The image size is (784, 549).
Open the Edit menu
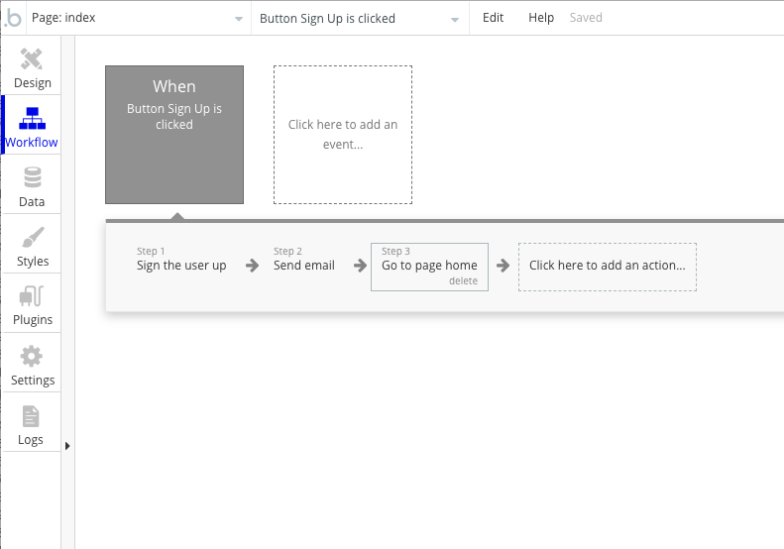[493, 18]
